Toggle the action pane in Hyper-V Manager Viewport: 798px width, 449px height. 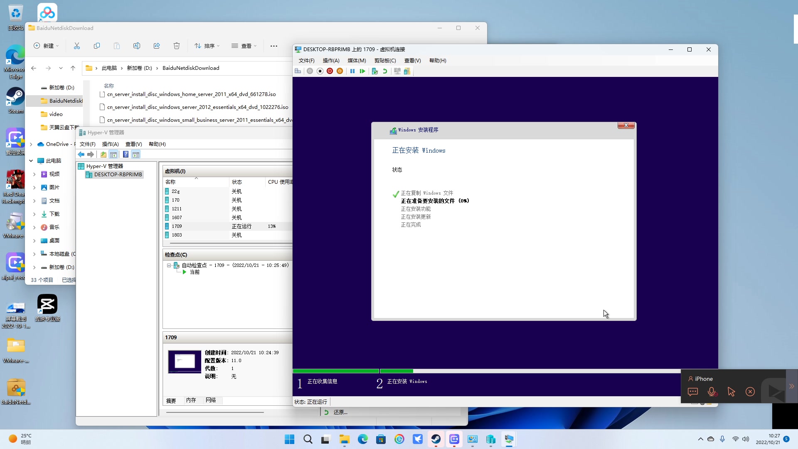pyautogui.click(x=136, y=155)
